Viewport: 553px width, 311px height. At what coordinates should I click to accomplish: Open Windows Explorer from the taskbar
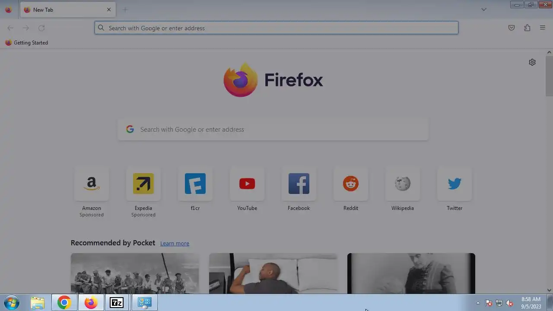(x=38, y=303)
